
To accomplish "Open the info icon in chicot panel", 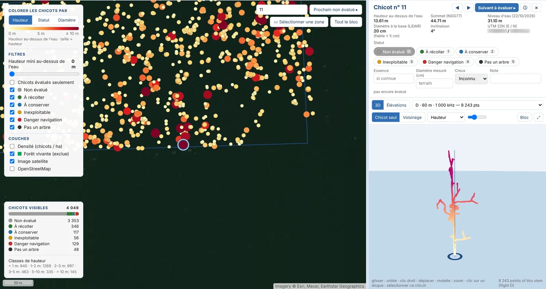I will 525,8.
